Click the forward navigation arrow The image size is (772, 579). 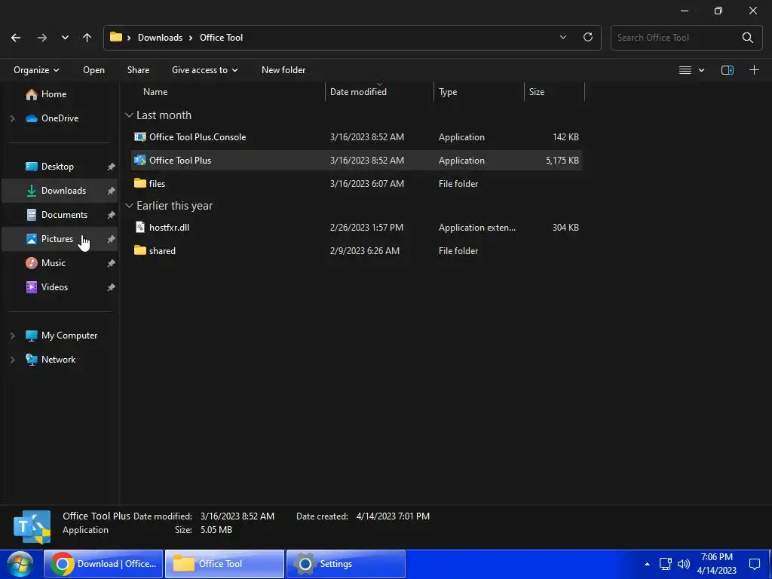[x=42, y=38]
